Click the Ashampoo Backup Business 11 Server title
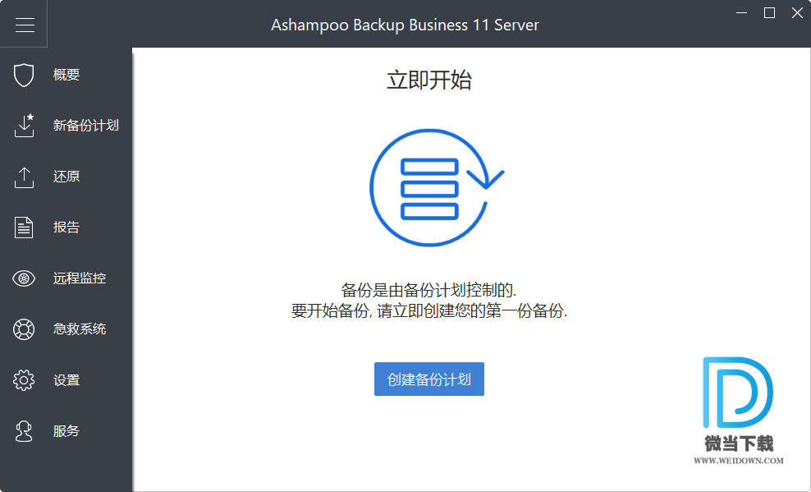The height and width of the screenshot is (492, 811). 405,25
